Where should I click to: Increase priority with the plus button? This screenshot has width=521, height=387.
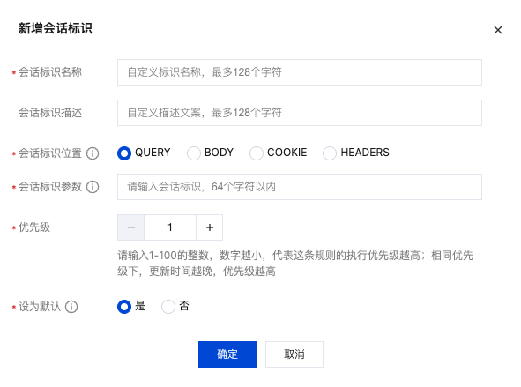[209, 227]
